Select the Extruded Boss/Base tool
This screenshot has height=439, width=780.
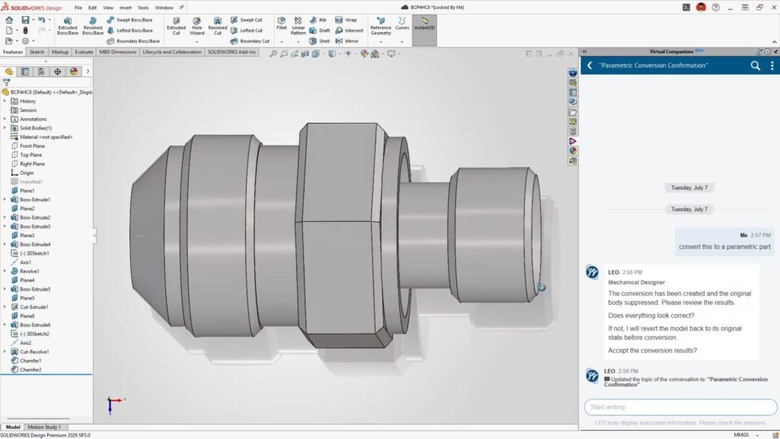coord(68,26)
